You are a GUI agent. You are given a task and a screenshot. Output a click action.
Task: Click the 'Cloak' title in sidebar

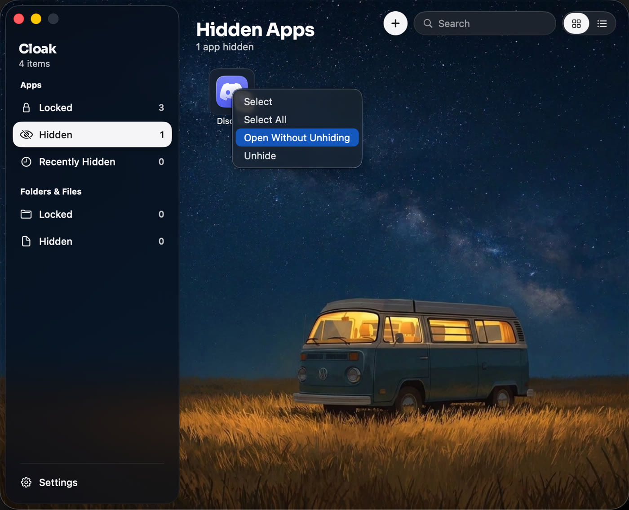[38, 49]
